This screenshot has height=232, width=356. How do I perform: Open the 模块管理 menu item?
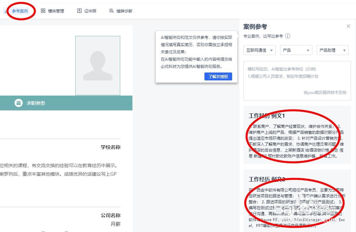pyautogui.click(x=53, y=11)
